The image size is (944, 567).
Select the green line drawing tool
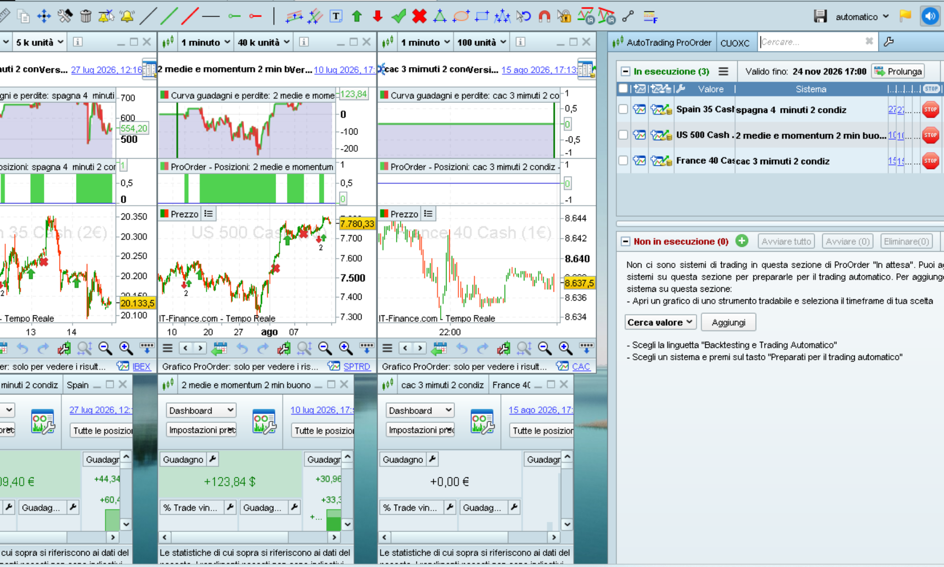169,17
